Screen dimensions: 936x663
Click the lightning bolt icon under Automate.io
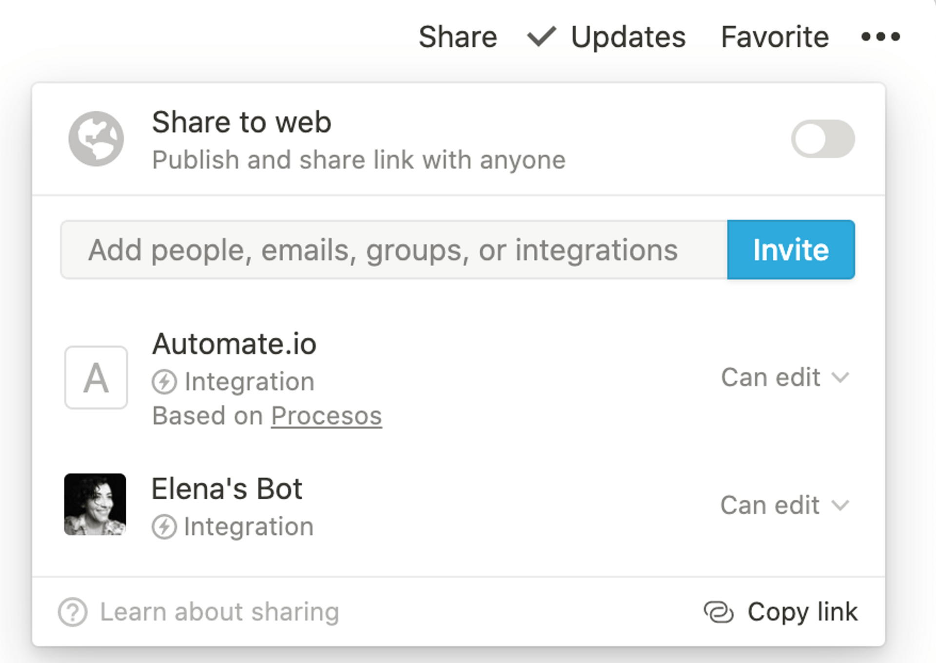[164, 382]
